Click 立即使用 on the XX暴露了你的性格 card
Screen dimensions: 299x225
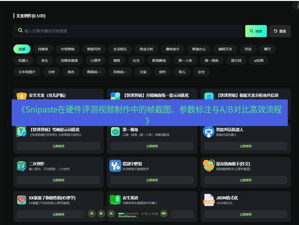(59, 214)
